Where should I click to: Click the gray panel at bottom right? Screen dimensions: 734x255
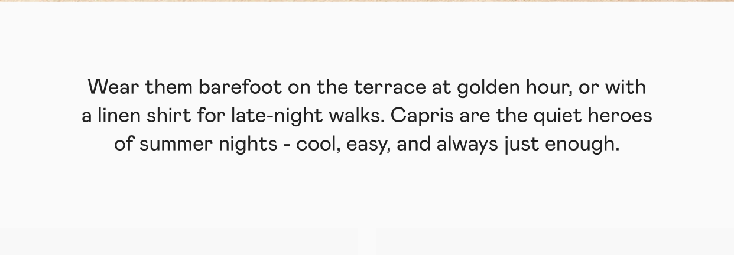click(x=554, y=241)
